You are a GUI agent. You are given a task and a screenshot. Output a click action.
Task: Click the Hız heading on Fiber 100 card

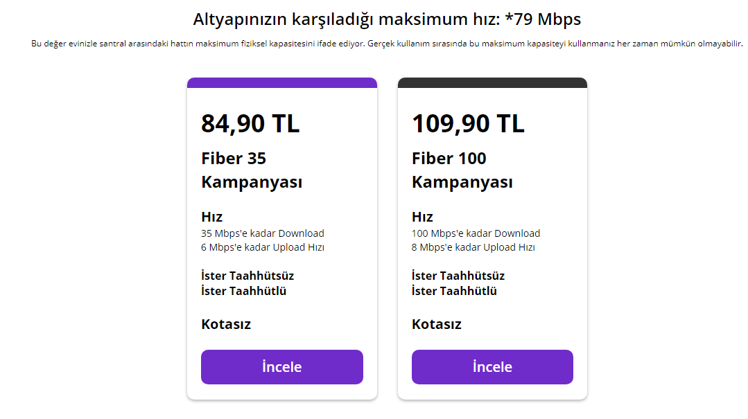[x=421, y=216]
